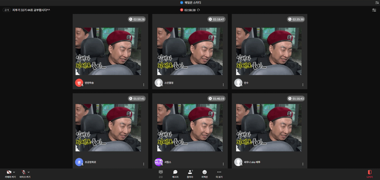This screenshot has height=180, width=380.
Task: Open the 리액션 emoji reactions
Action: [204, 173]
